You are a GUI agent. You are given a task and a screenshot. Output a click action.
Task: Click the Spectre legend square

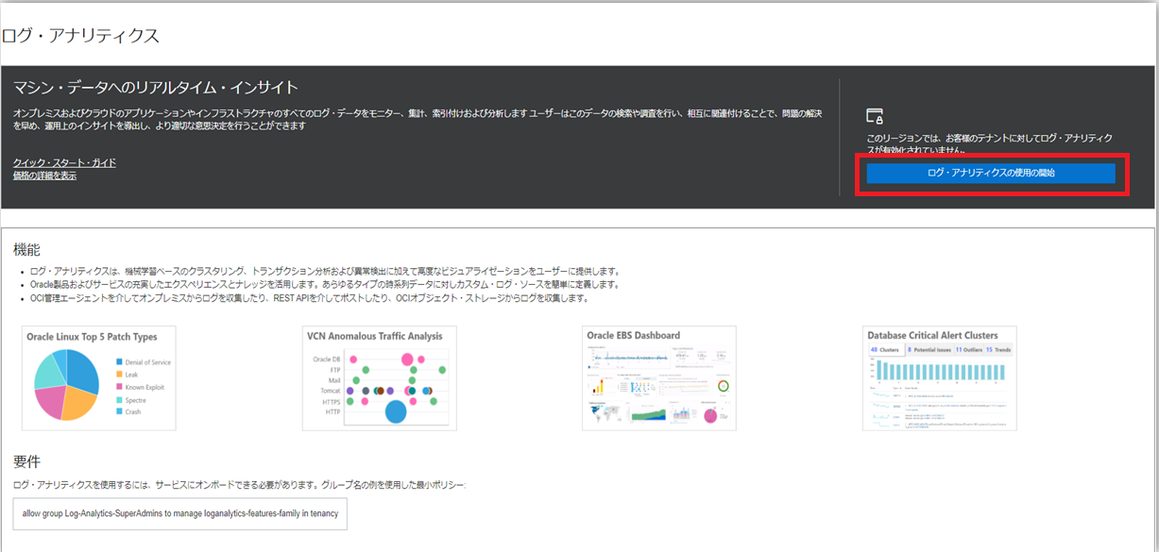click(119, 400)
